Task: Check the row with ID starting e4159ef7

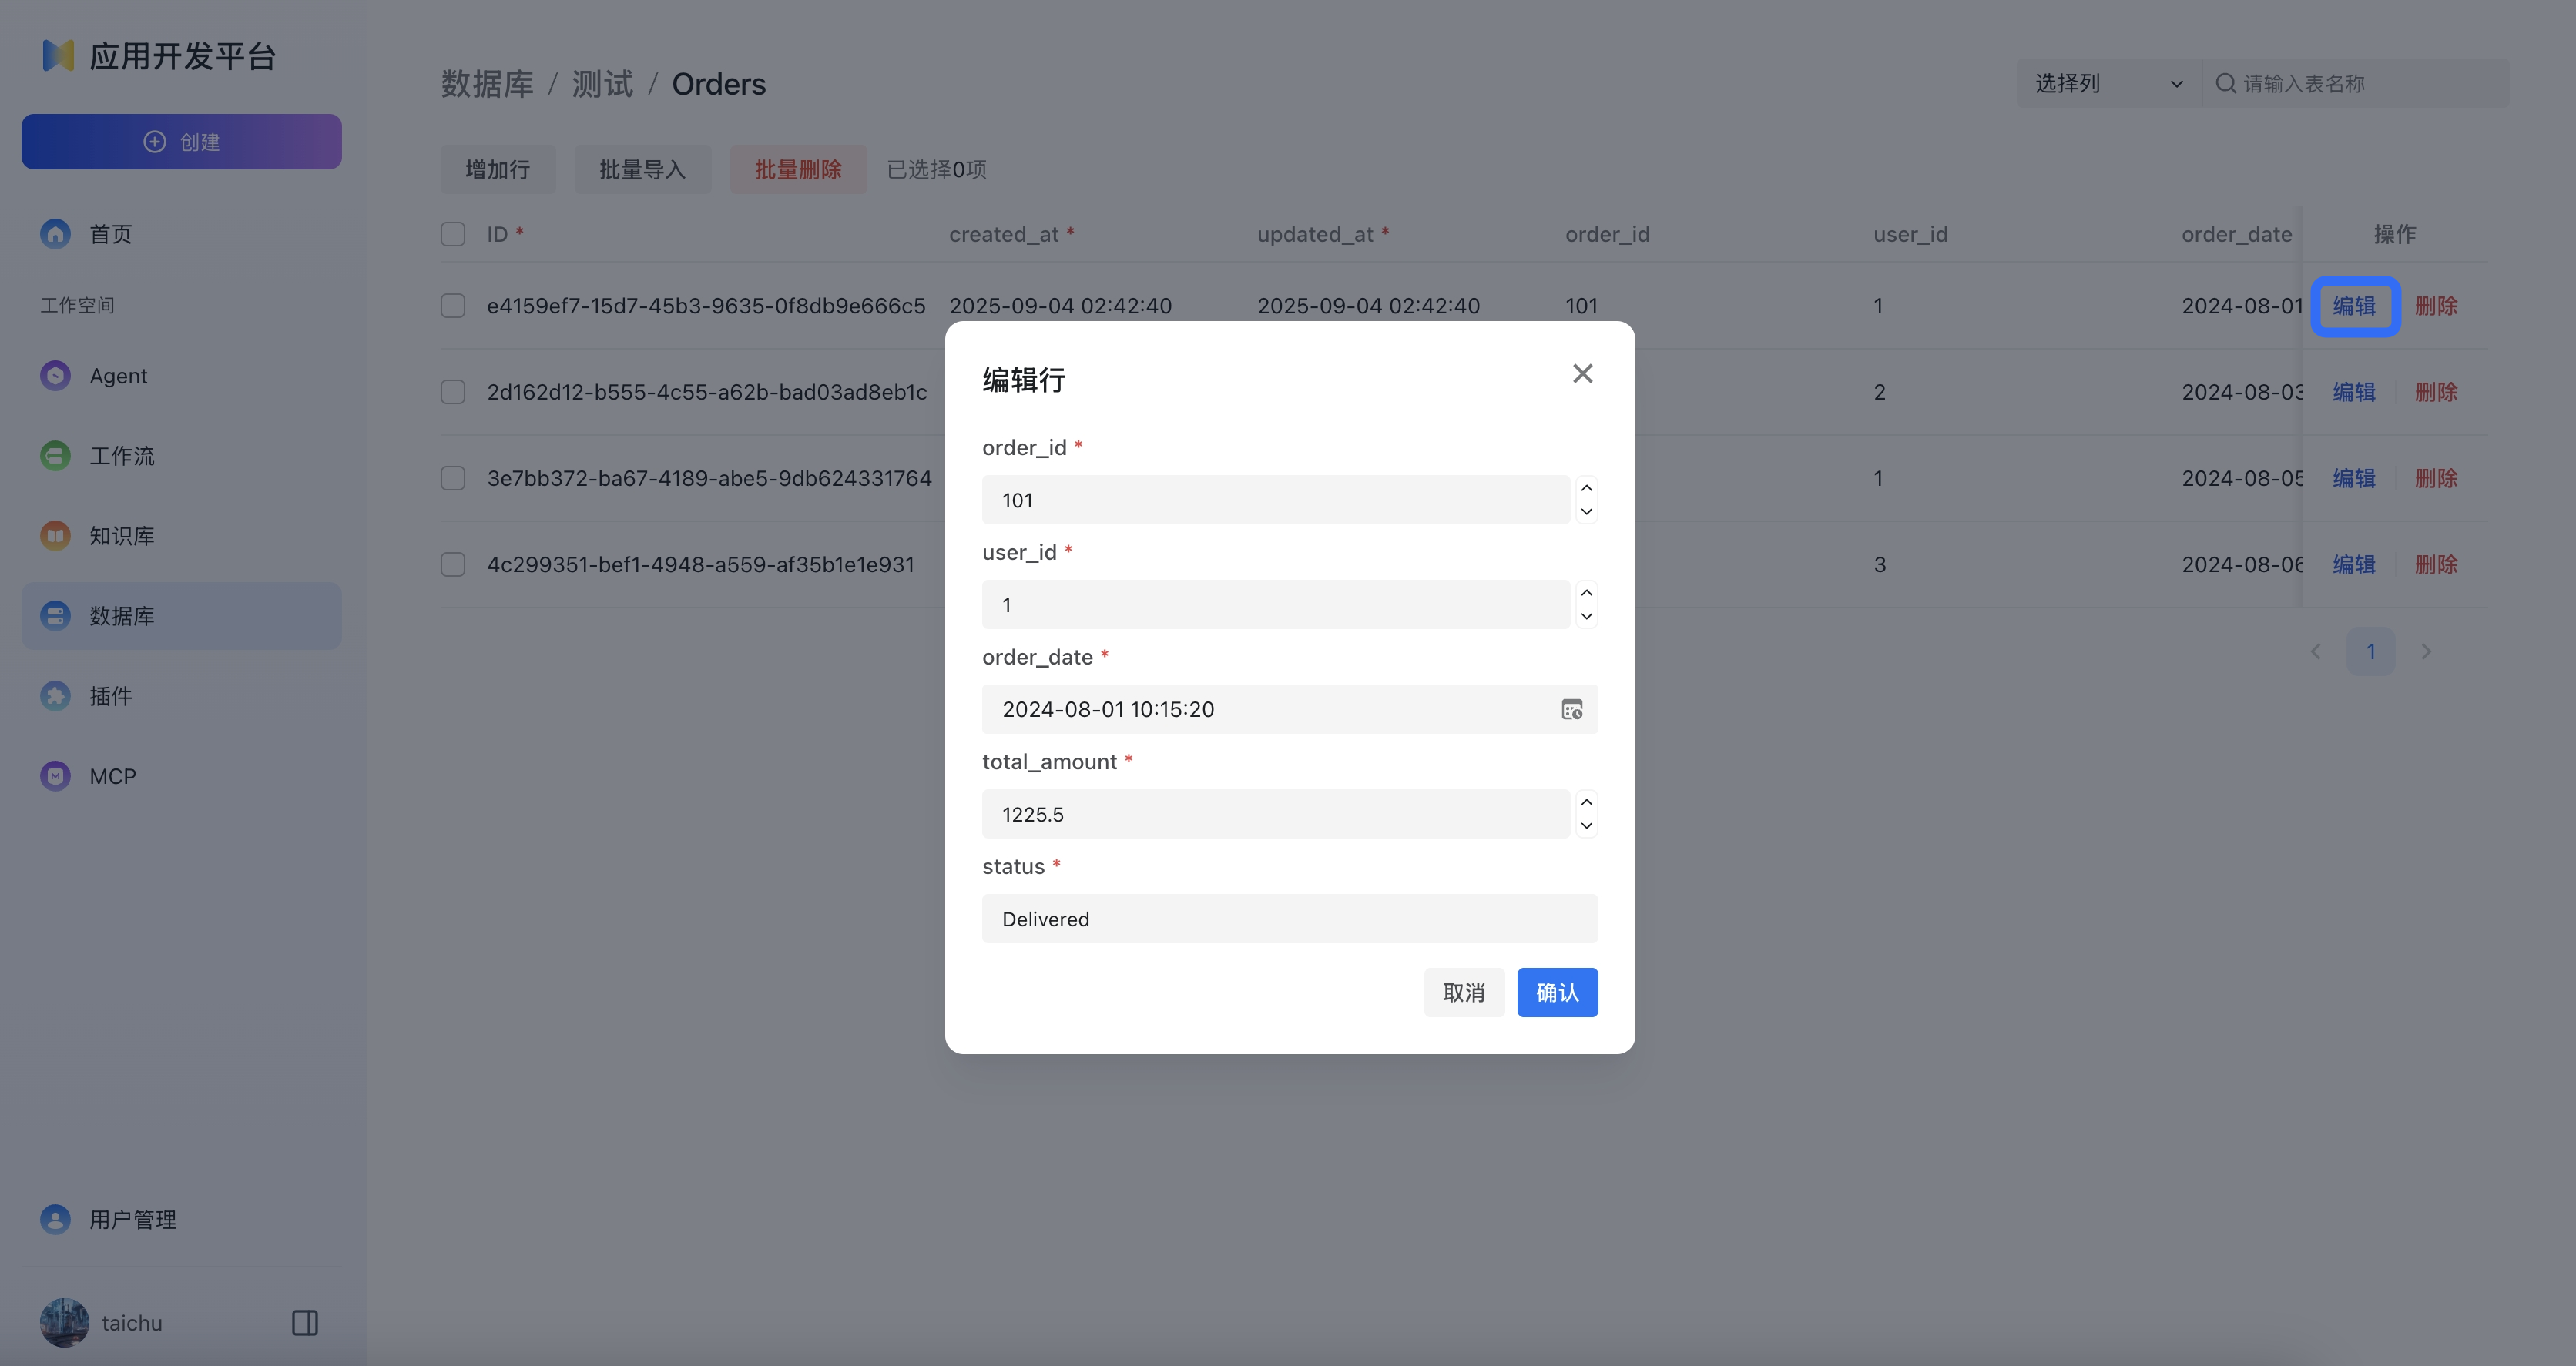Action: coord(453,306)
